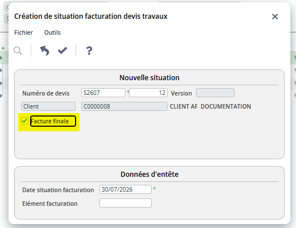
Task: Click the validate checkmark toolbar icon
Action: coord(62,51)
